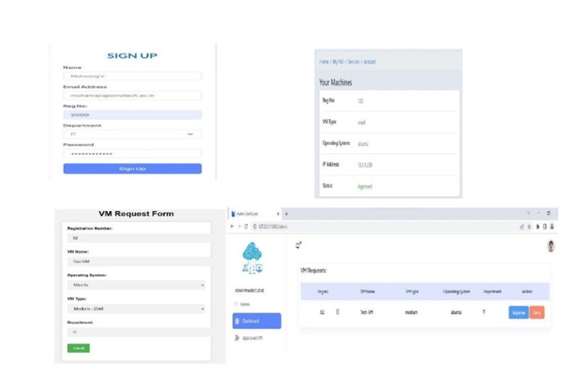
Task: Click the Deny button for Test-VM request
Action: coord(537,313)
